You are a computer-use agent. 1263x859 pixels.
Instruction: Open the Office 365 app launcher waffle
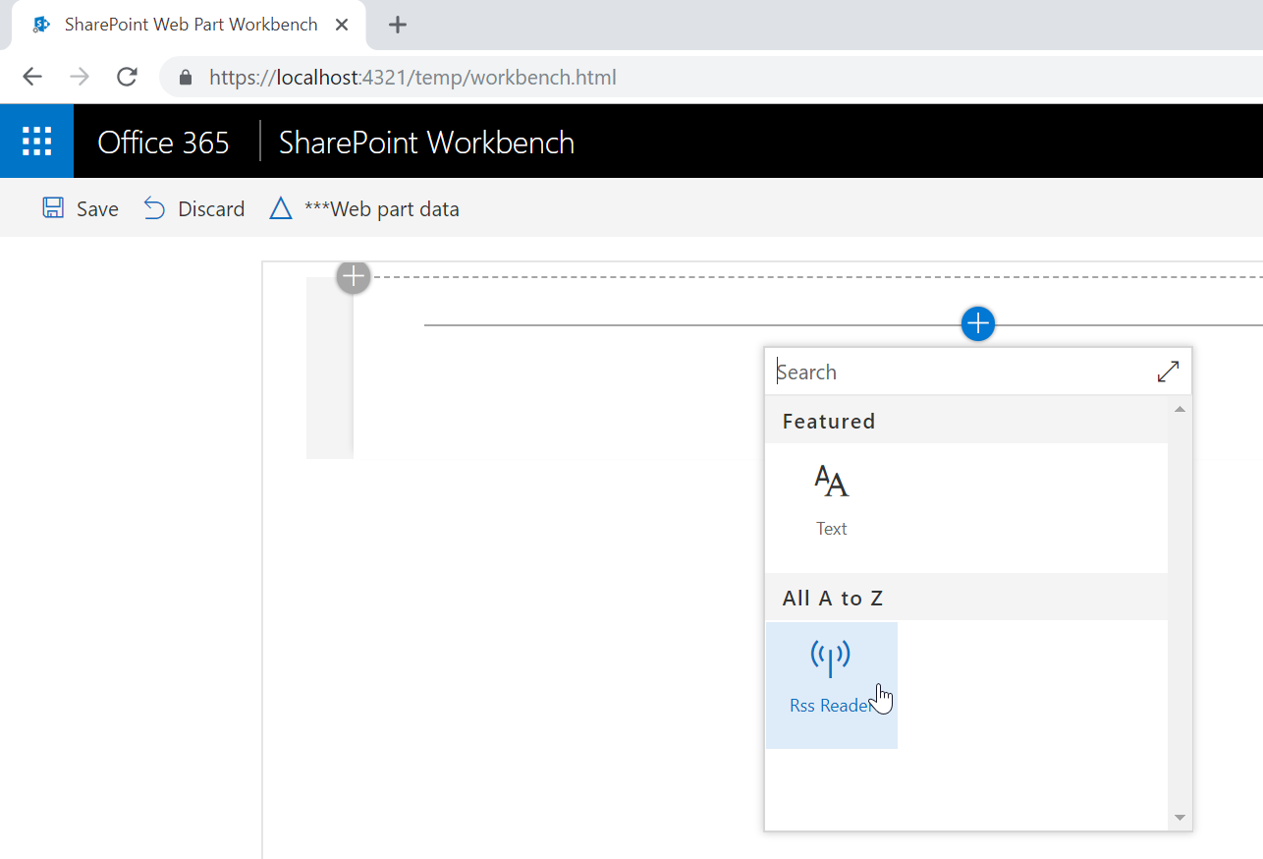click(x=36, y=142)
